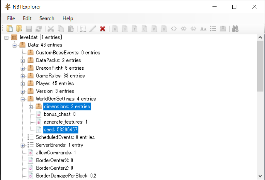
Task: Select the Player: 45 entries row
Action: tap(55, 83)
